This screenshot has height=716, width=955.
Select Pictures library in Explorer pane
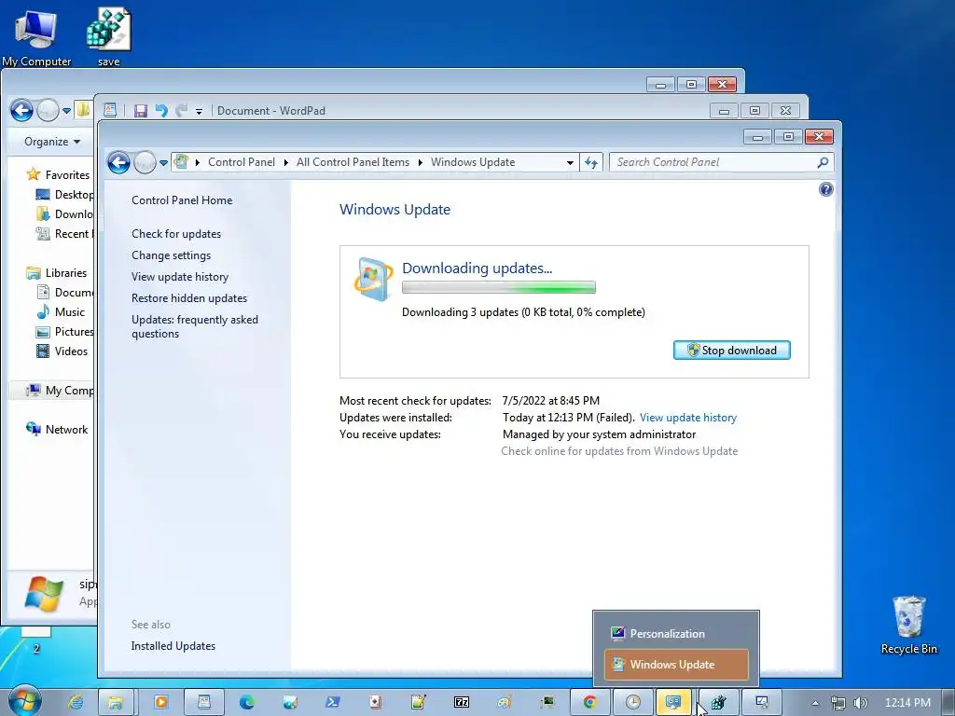coord(74,332)
